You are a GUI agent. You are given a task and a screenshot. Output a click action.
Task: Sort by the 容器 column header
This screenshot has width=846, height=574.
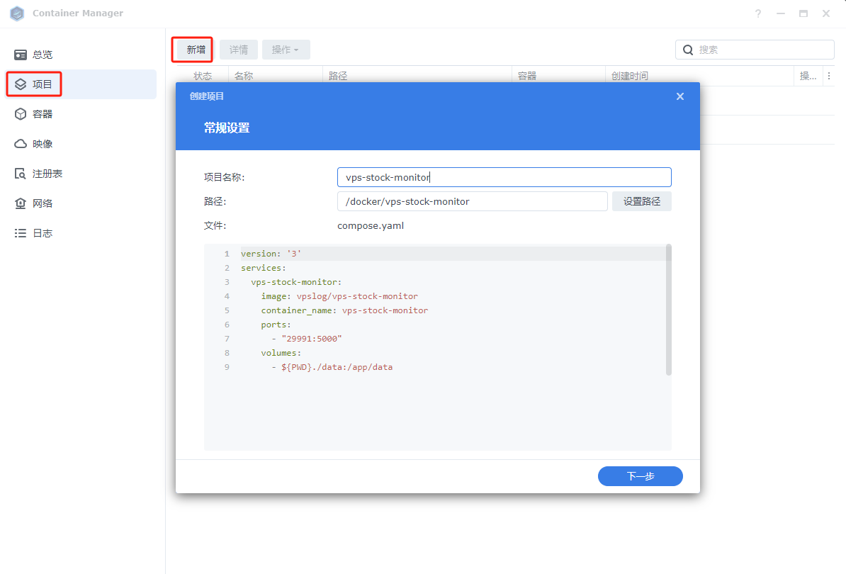tap(558, 76)
